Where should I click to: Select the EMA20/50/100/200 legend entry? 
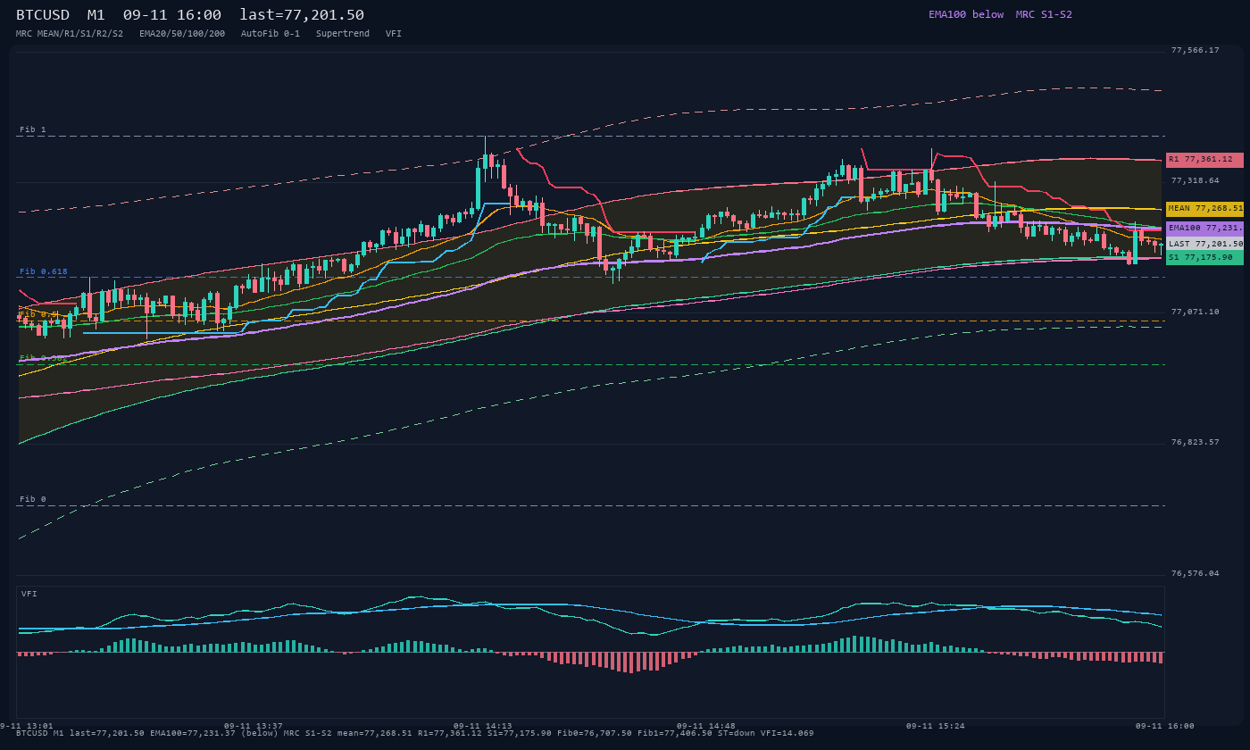click(182, 33)
